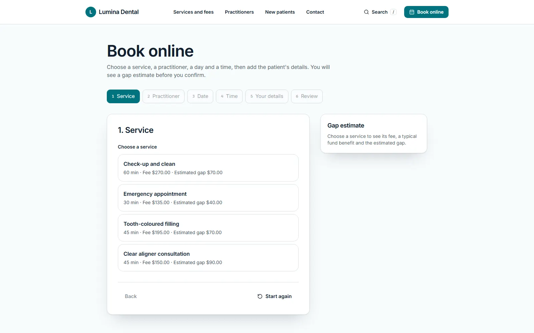
Task: Click the Gap estimate description text
Action: (372, 140)
